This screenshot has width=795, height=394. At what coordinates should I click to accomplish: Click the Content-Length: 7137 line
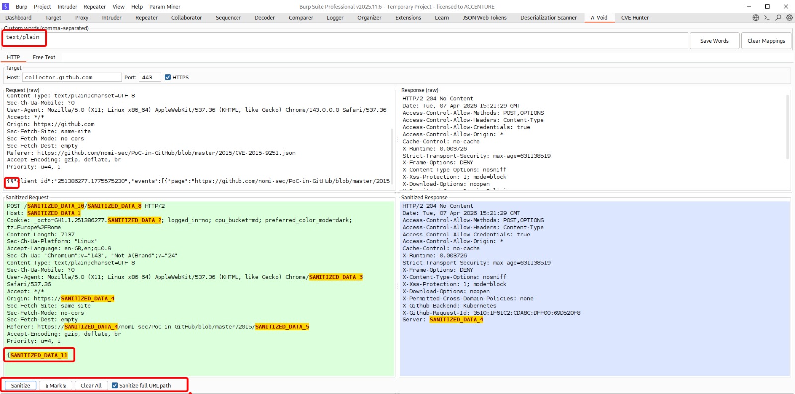click(41, 235)
